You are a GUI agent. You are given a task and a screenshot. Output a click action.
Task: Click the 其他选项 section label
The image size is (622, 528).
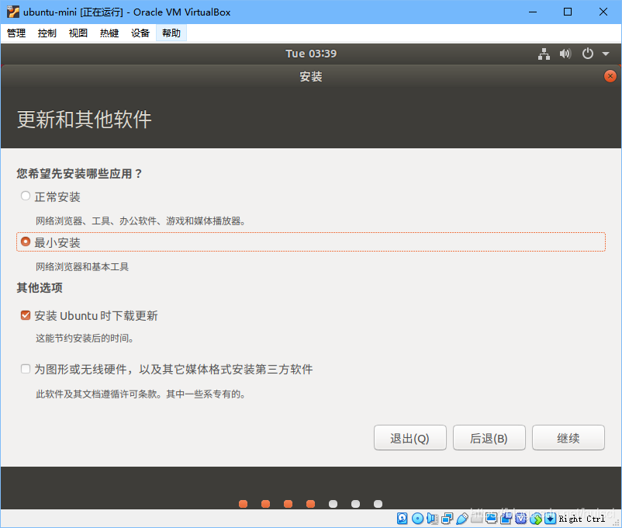tap(40, 287)
